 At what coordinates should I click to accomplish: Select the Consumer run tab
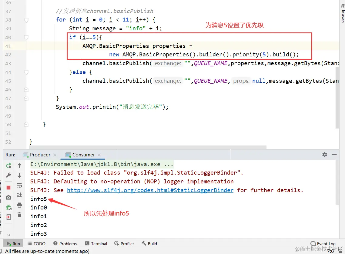83,155
